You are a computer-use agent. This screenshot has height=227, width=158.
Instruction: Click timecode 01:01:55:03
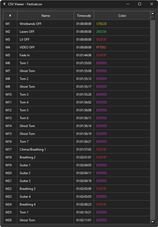click(x=84, y=63)
